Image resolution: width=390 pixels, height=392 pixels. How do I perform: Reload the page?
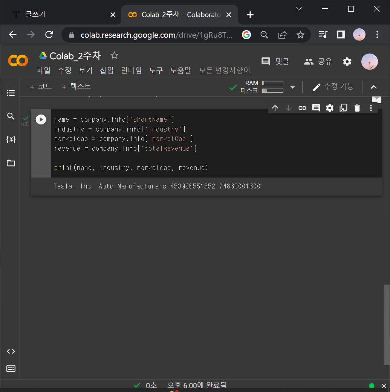pyautogui.click(x=49, y=35)
